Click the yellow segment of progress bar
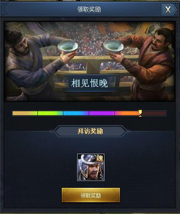 (25, 113)
